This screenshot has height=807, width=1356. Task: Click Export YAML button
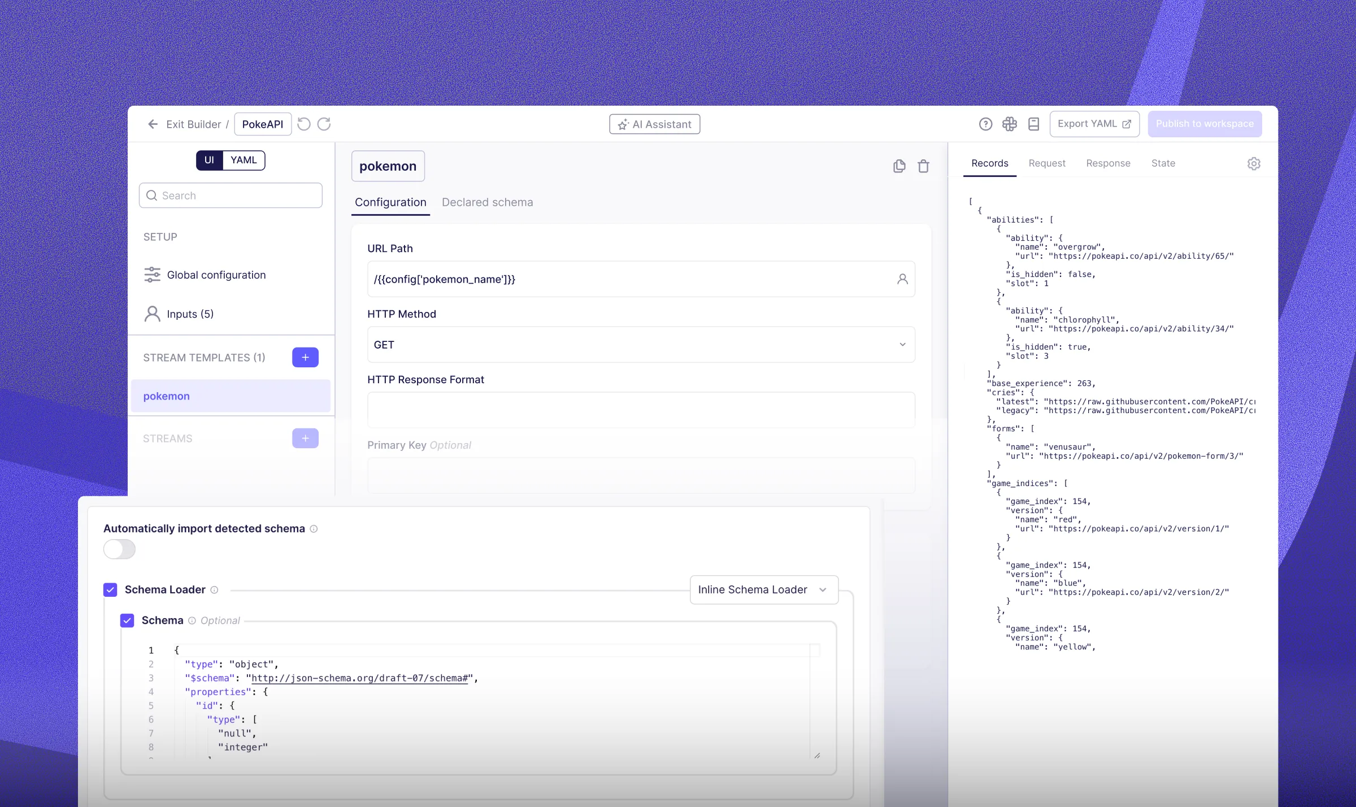(1094, 124)
